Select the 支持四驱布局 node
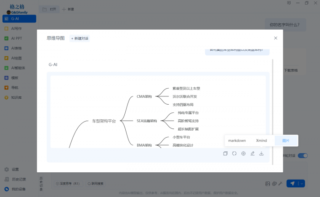The height and width of the screenshot is (197, 320). click(183, 105)
